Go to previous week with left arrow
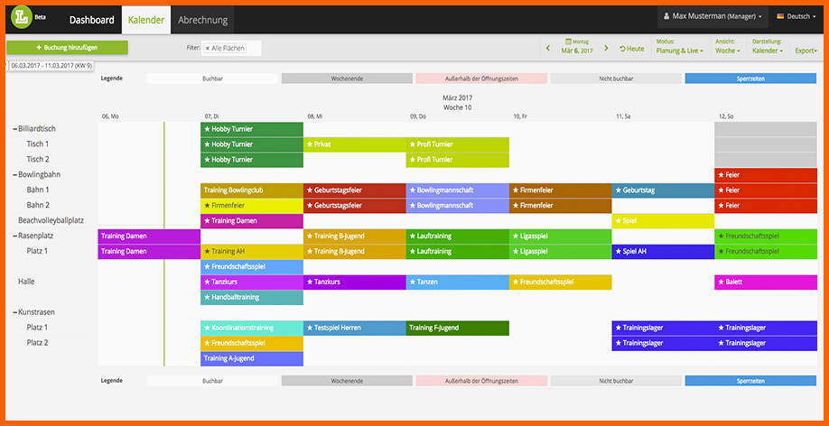 coord(548,48)
